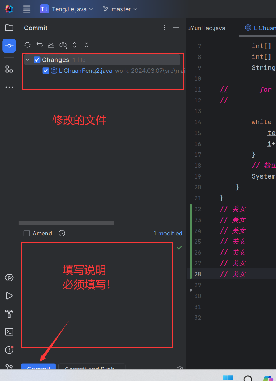Click the Commit and Push button
276x381 pixels.
click(x=92, y=367)
